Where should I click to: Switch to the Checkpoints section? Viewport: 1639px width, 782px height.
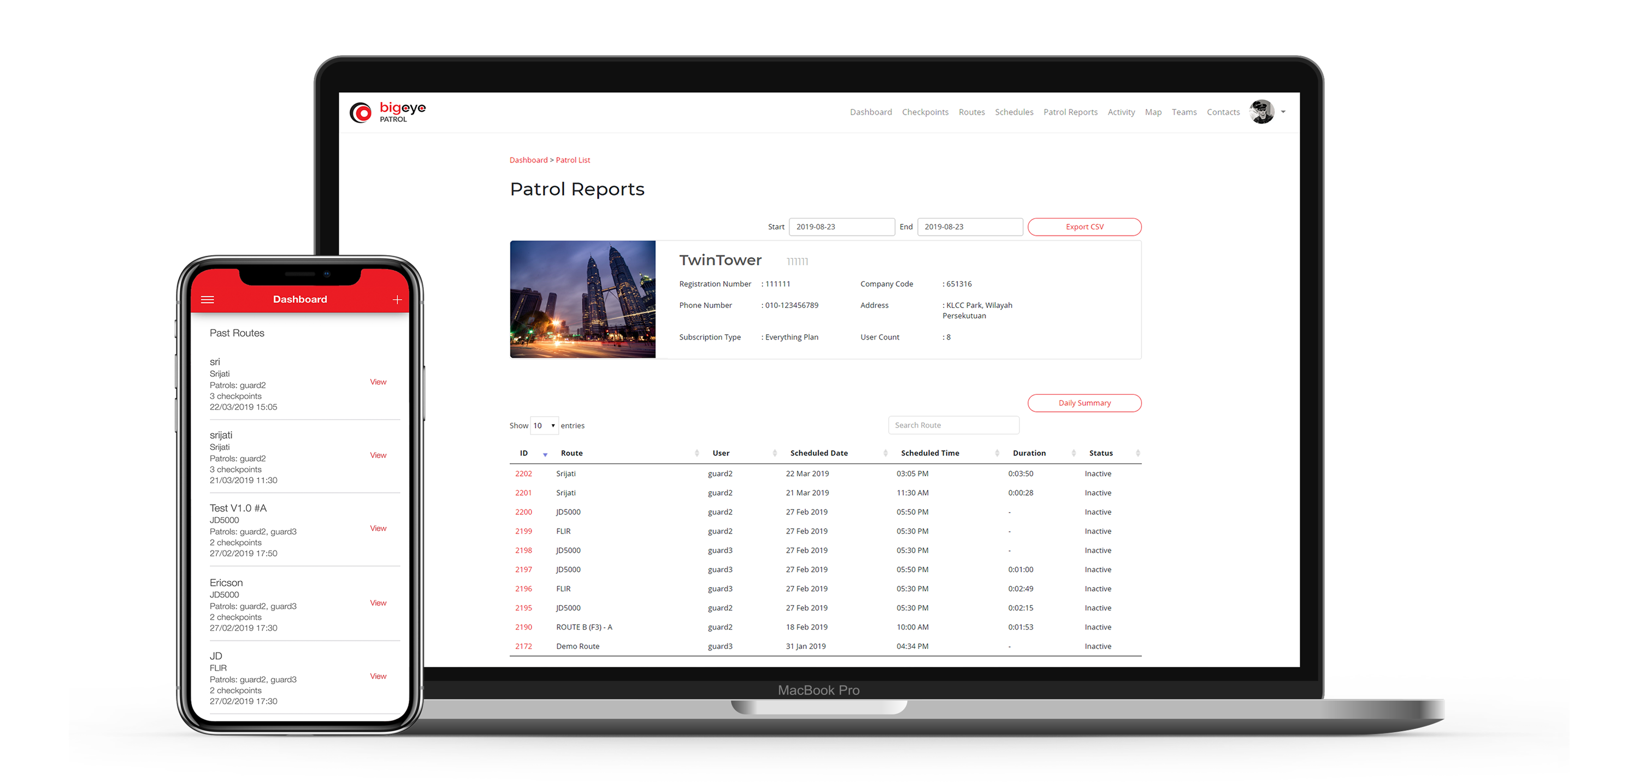925,112
